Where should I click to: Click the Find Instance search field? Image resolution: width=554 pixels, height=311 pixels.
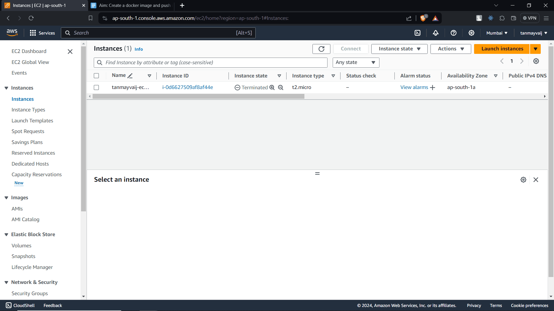pyautogui.click(x=210, y=62)
